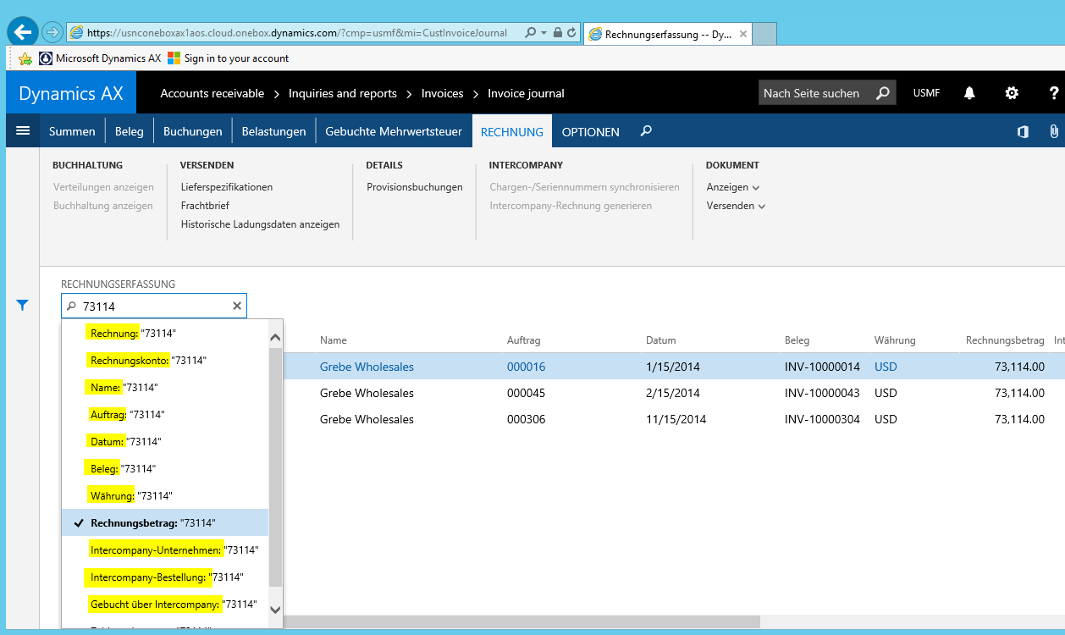Click the Office app icon
1065x635 pixels.
coord(1023,131)
